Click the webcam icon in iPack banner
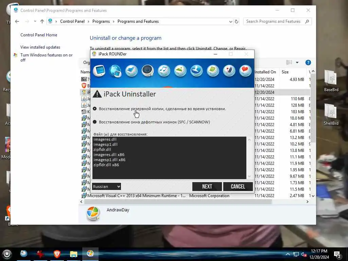The image size is (348, 261). coord(148,71)
